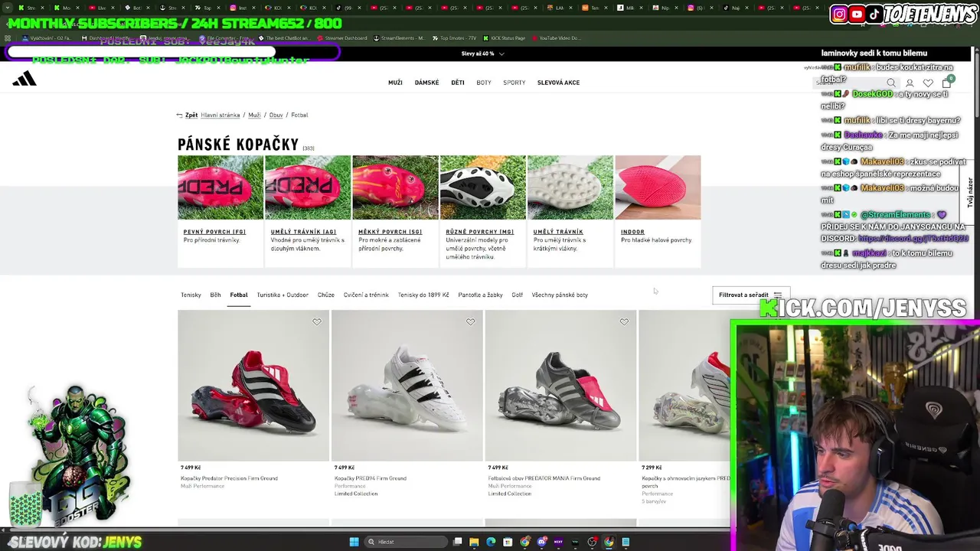This screenshot has width=980, height=551.
Task: Open the Tvůj názor feedback tab
Action: click(x=970, y=193)
